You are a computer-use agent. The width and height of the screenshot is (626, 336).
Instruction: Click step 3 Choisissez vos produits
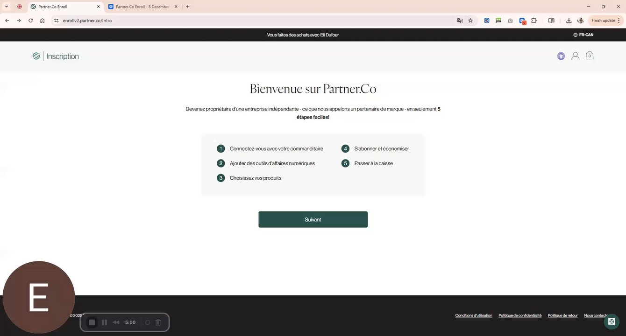249,178
